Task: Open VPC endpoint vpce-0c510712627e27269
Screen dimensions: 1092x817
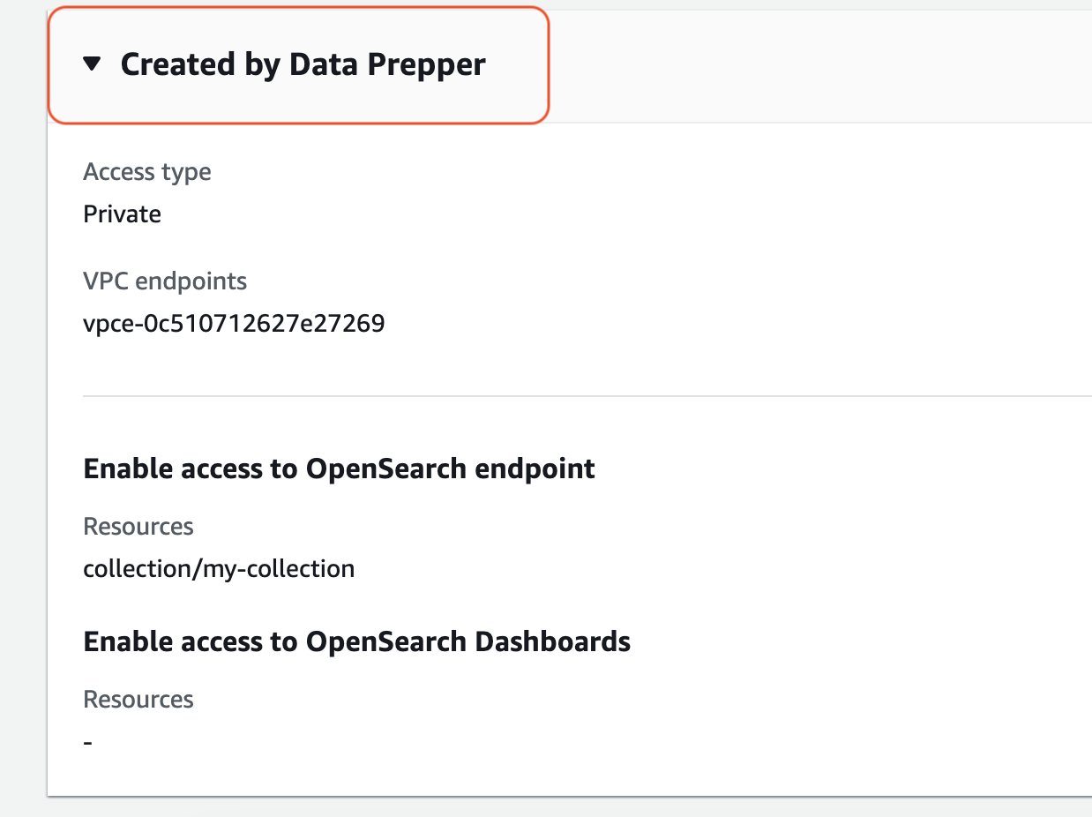Action: pos(234,323)
